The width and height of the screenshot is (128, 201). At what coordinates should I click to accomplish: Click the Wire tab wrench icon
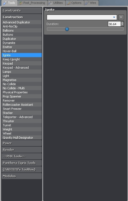coord(87,3)
